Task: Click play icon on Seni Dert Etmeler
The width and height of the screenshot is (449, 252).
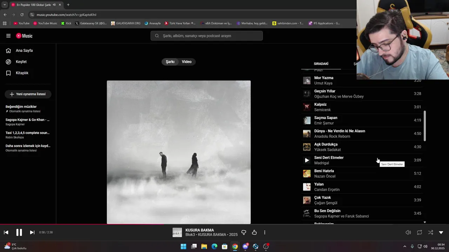Action: (307, 160)
